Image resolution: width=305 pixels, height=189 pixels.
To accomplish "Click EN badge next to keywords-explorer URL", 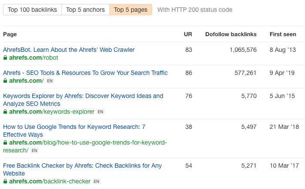I will click(101, 112).
